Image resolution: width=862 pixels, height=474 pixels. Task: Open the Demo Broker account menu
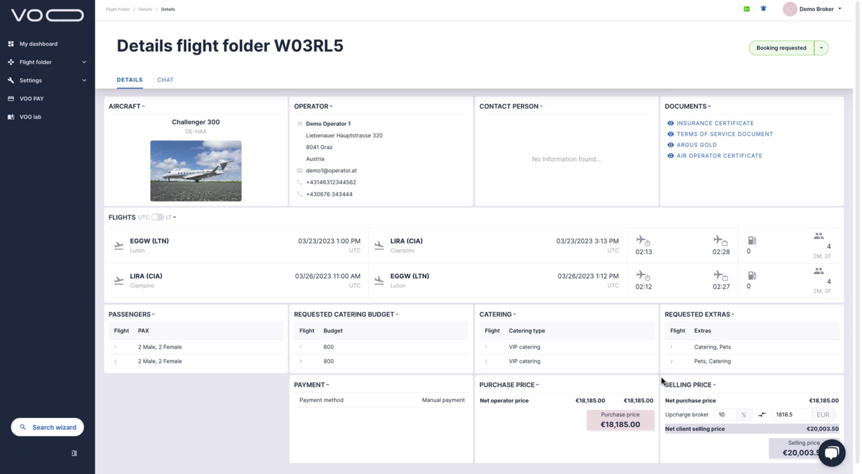tap(814, 9)
